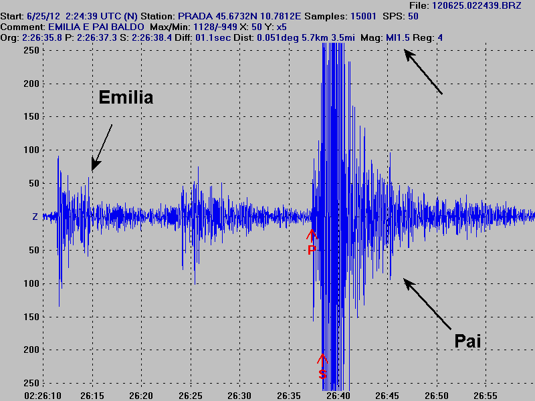Click the topmost 250 amplitude axis label

[x=31, y=50]
